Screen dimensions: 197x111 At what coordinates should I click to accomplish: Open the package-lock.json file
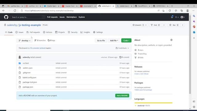30,82
